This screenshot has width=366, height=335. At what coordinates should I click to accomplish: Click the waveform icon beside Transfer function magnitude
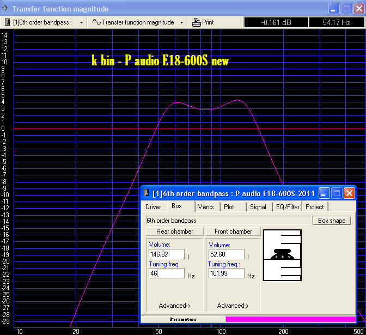point(96,22)
